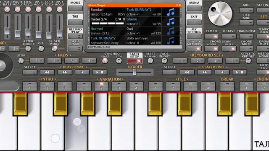This screenshot has width=269, height=151.
Task: Select Pad 1 button
Action: pyautogui.click(x=37, y=60)
